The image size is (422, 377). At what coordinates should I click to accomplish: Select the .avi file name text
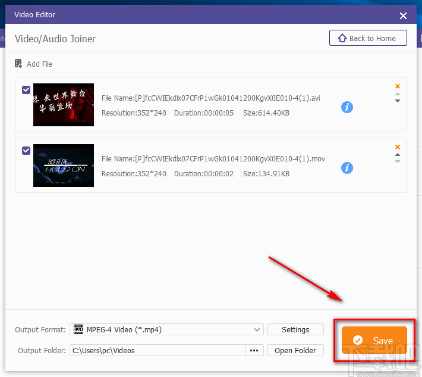pos(211,98)
